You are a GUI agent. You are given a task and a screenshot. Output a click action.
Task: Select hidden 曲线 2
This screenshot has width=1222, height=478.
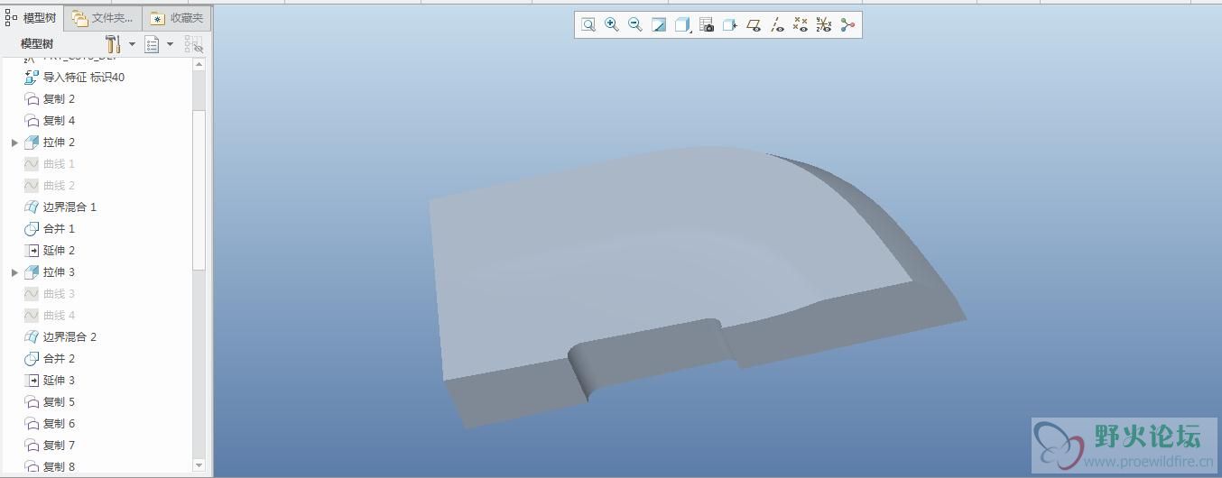59,186
